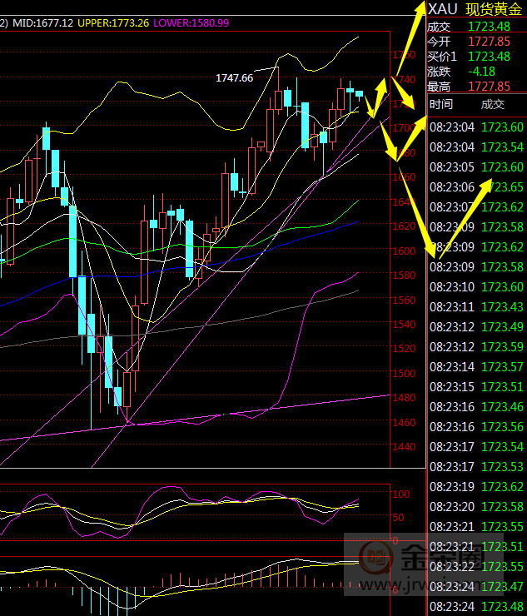This screenshot has width=527, height=616.
Task: Select the 08:23:05 tick row
Action: (x=476, y=166)
